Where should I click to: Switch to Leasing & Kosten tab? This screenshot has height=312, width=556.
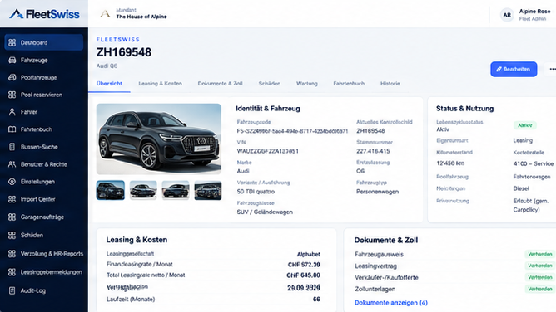click(x=161, y=84)
